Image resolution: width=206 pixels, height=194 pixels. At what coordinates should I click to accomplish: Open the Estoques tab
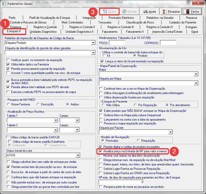[191, 27]
